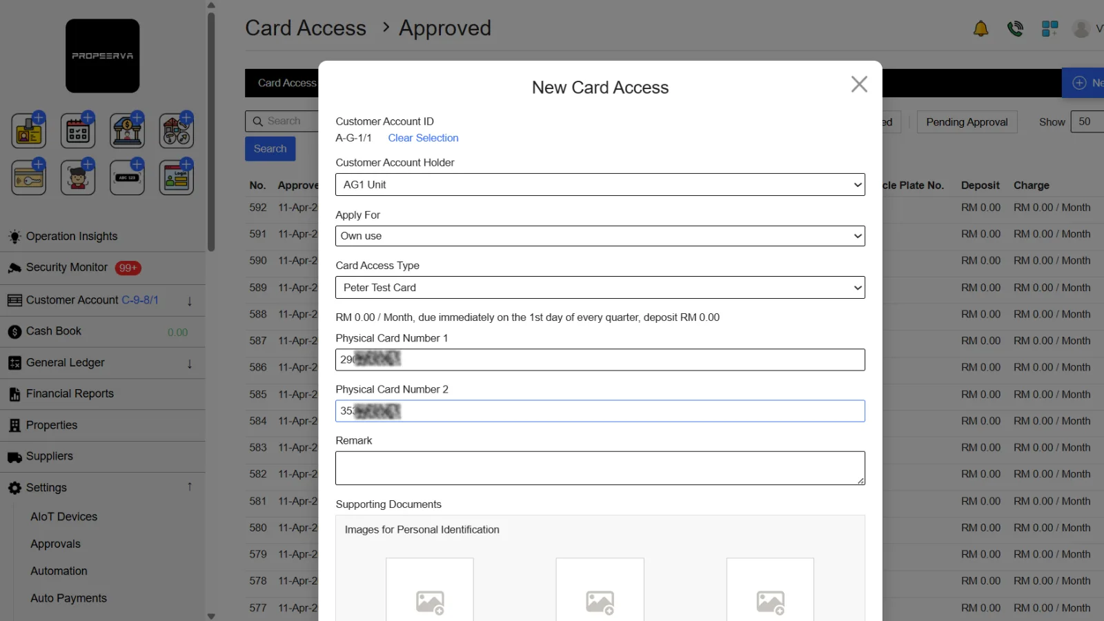Focus Physical Card Number 2 field

(x=600, y=411)
